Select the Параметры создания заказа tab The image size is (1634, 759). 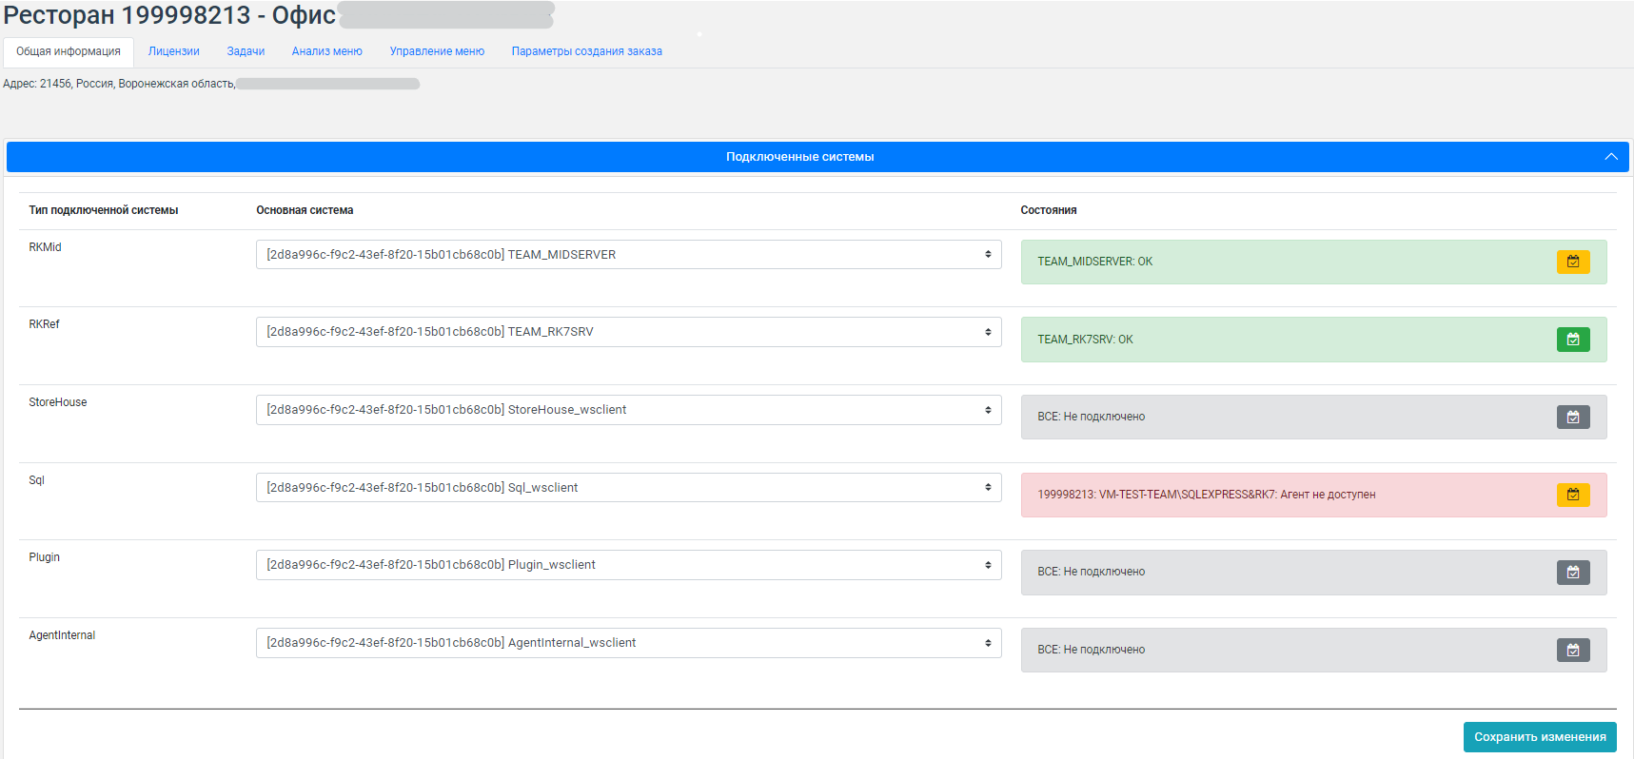586,51
